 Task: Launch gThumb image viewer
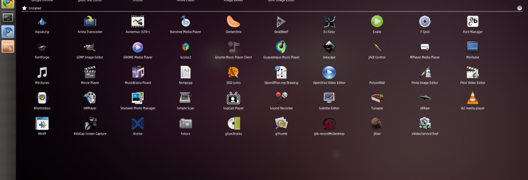point(281,124)
